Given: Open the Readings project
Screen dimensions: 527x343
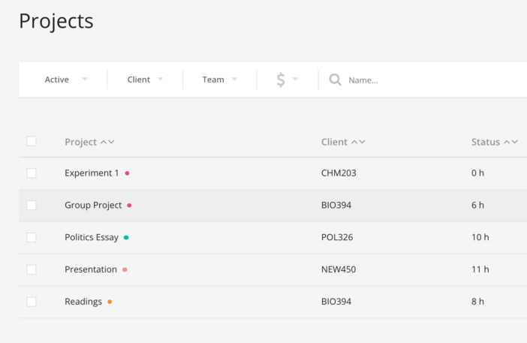Looking at the screenshot, I should pyautogui.click(x=83, y=301).
